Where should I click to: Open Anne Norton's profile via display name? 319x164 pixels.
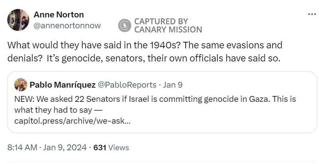pos(59,15)
